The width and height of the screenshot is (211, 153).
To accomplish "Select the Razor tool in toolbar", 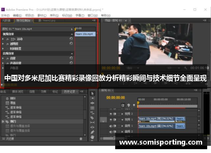I will pyautogui.click(x=92, y=117).
